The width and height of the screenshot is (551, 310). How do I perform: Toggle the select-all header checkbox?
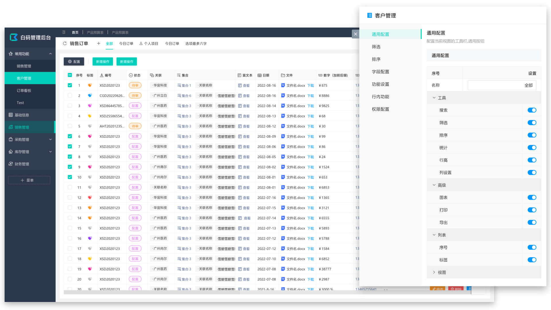[x=70, y=75]
